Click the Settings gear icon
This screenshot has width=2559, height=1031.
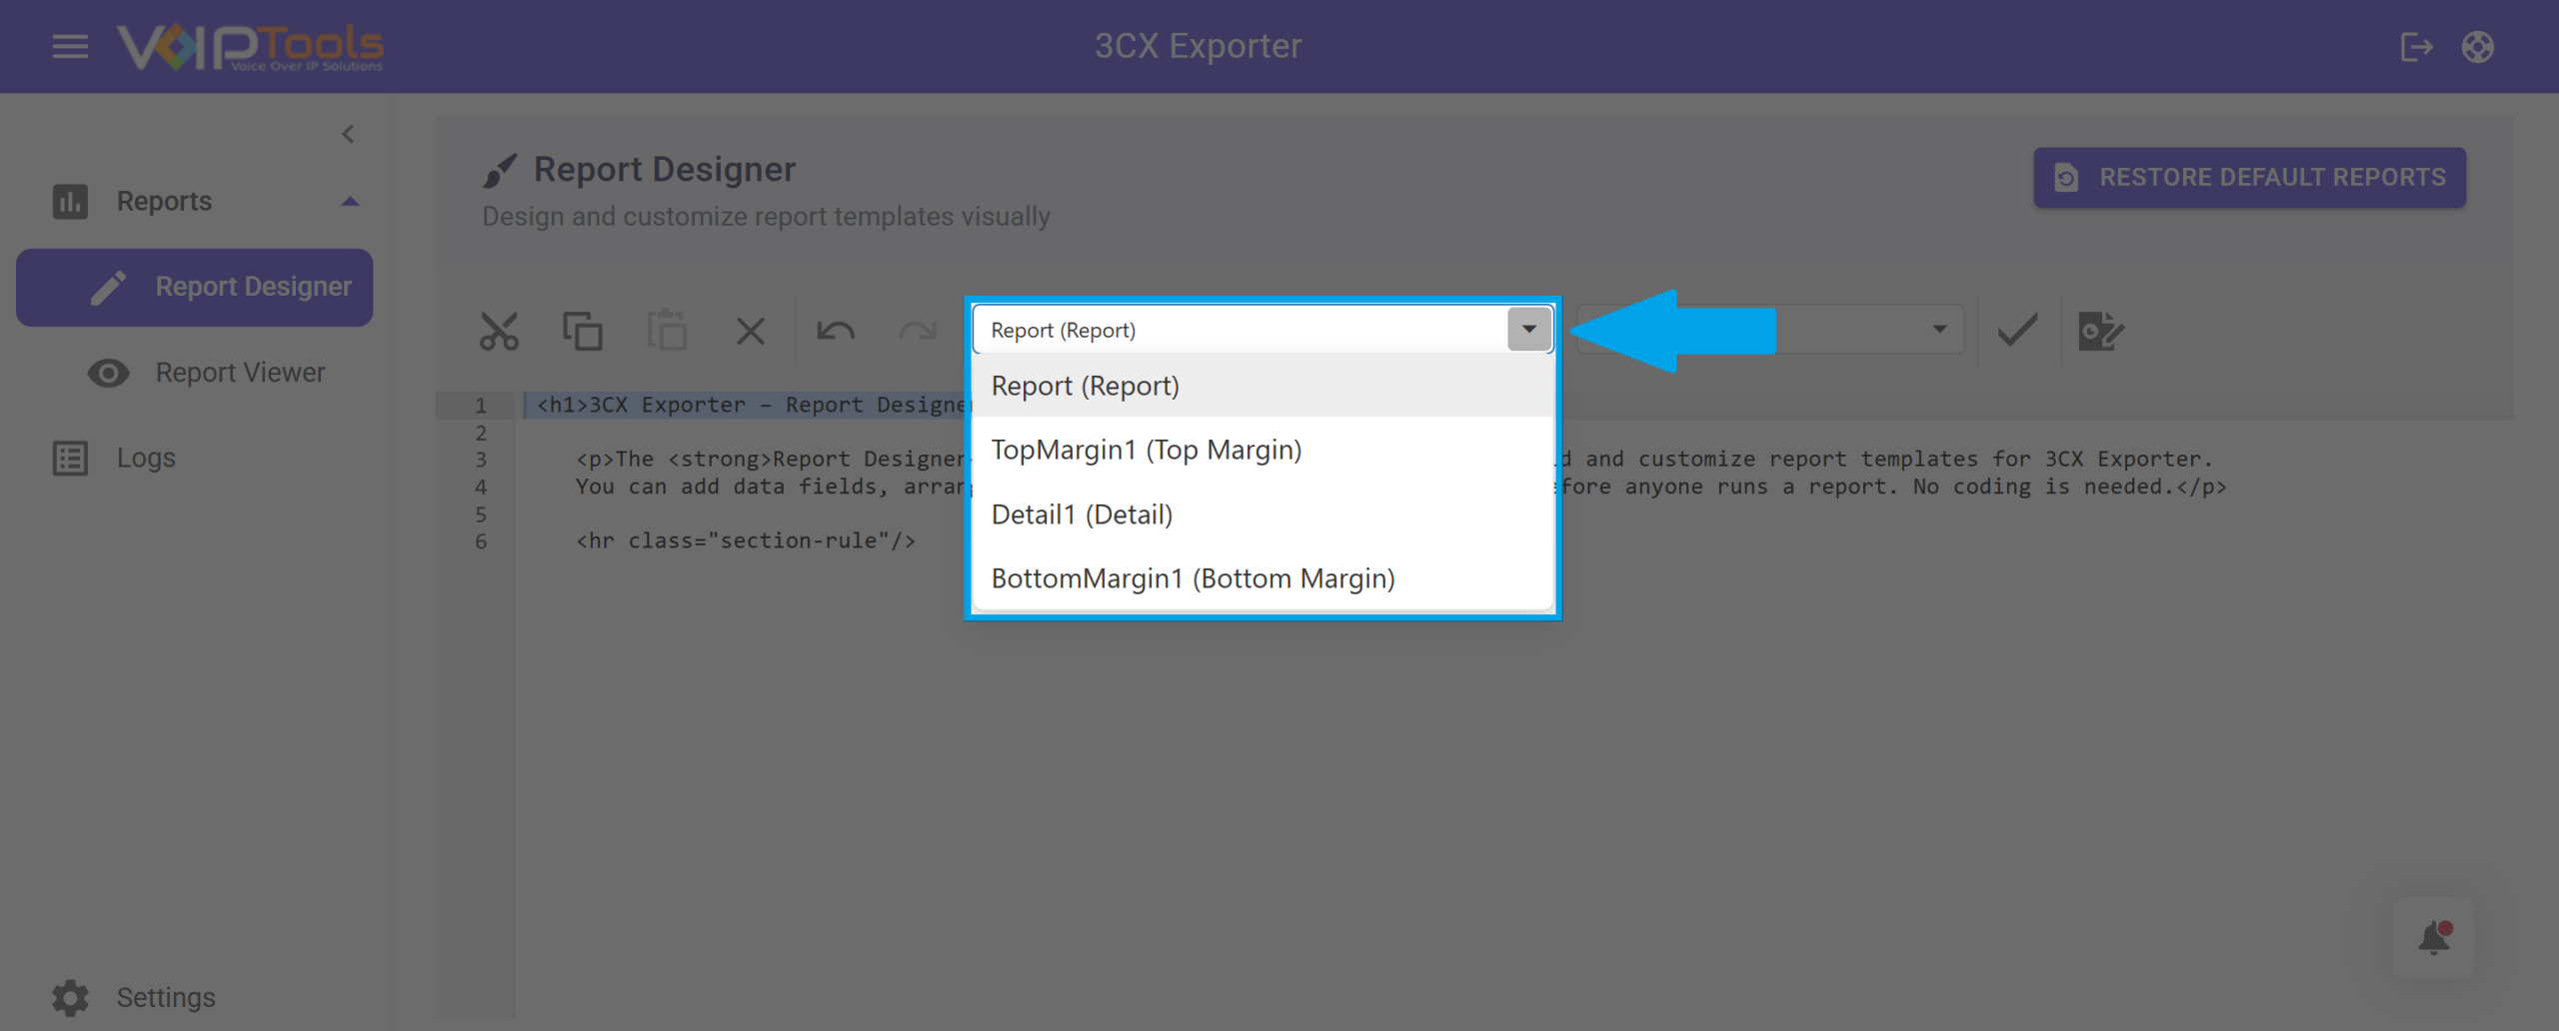coord(70,997)
